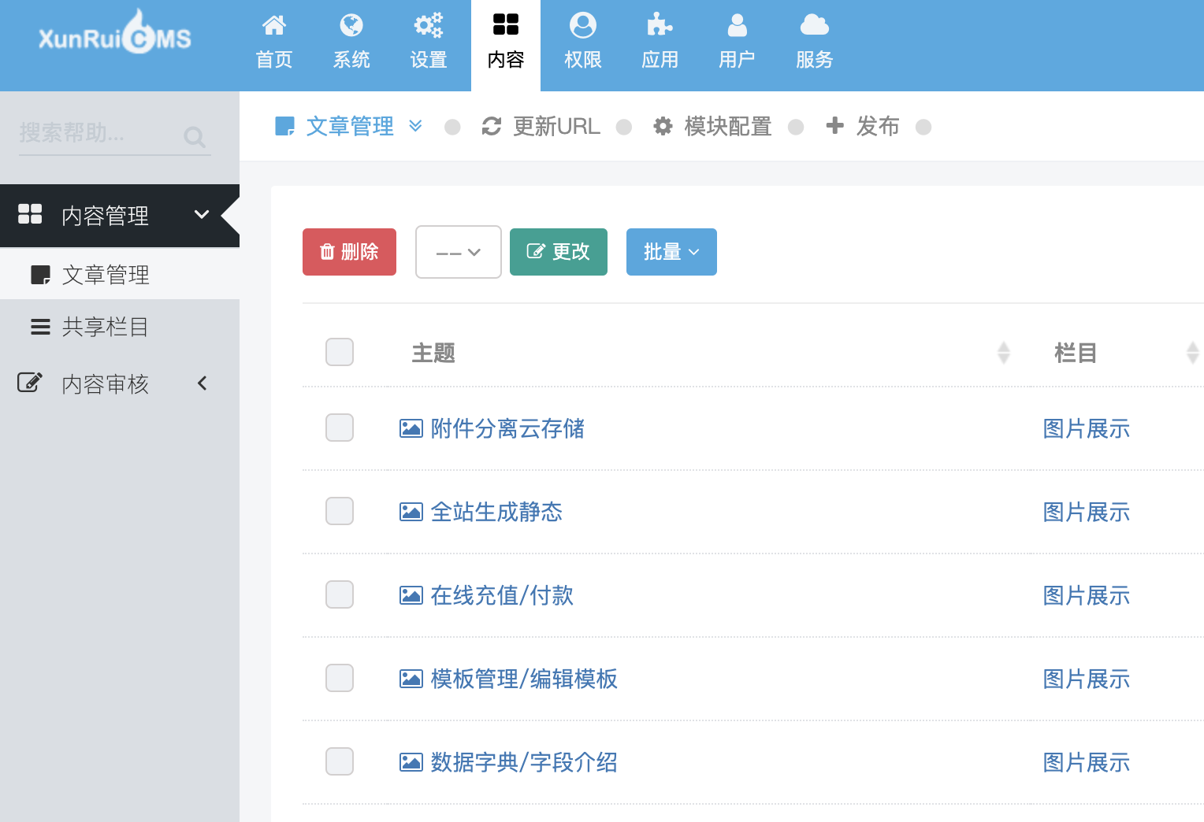
Task: Click the red 删除 delete button
Action: 349,252
